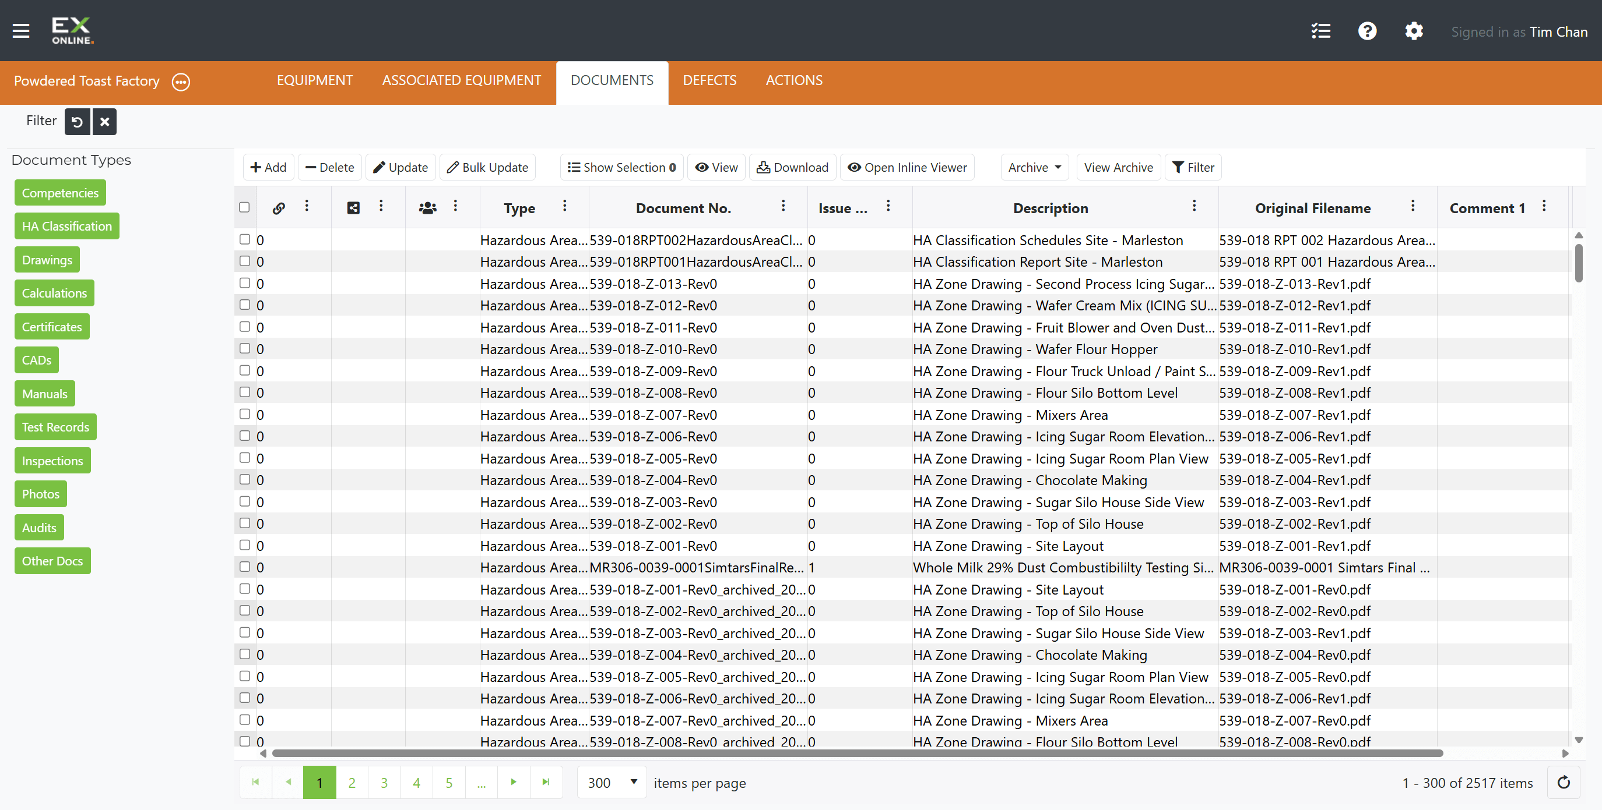The width and height of the screenshot is (1602, 810).
Task: Go to the previous page arrow
Action: coord(288,782)
